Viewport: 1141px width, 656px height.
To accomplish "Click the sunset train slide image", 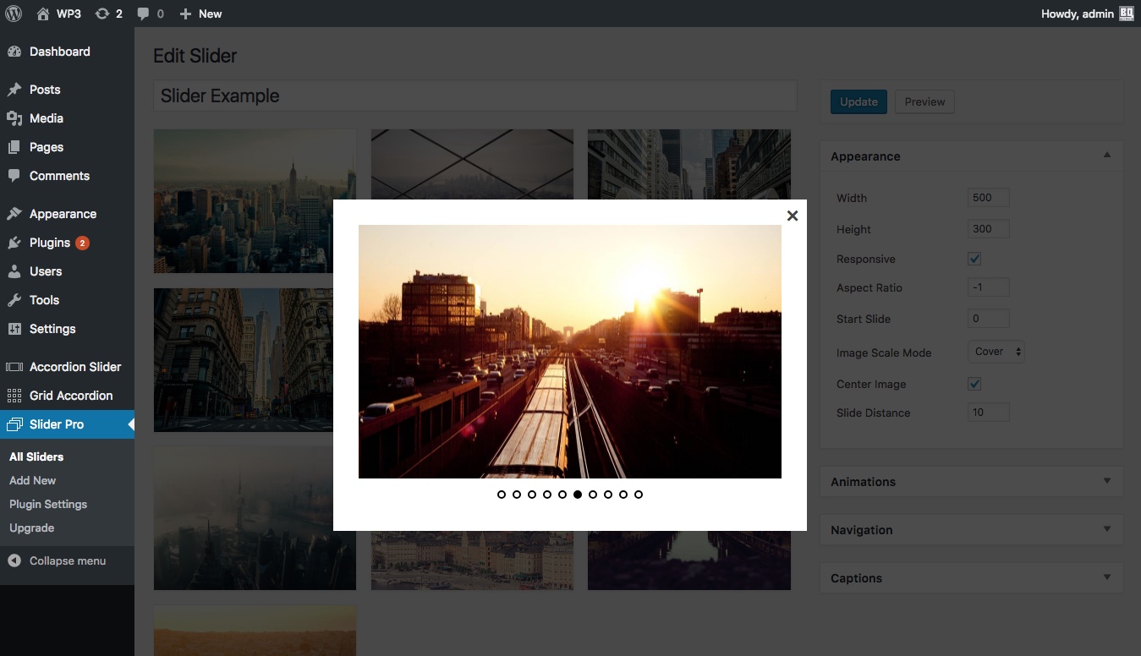I will click(x=570, y=352).
